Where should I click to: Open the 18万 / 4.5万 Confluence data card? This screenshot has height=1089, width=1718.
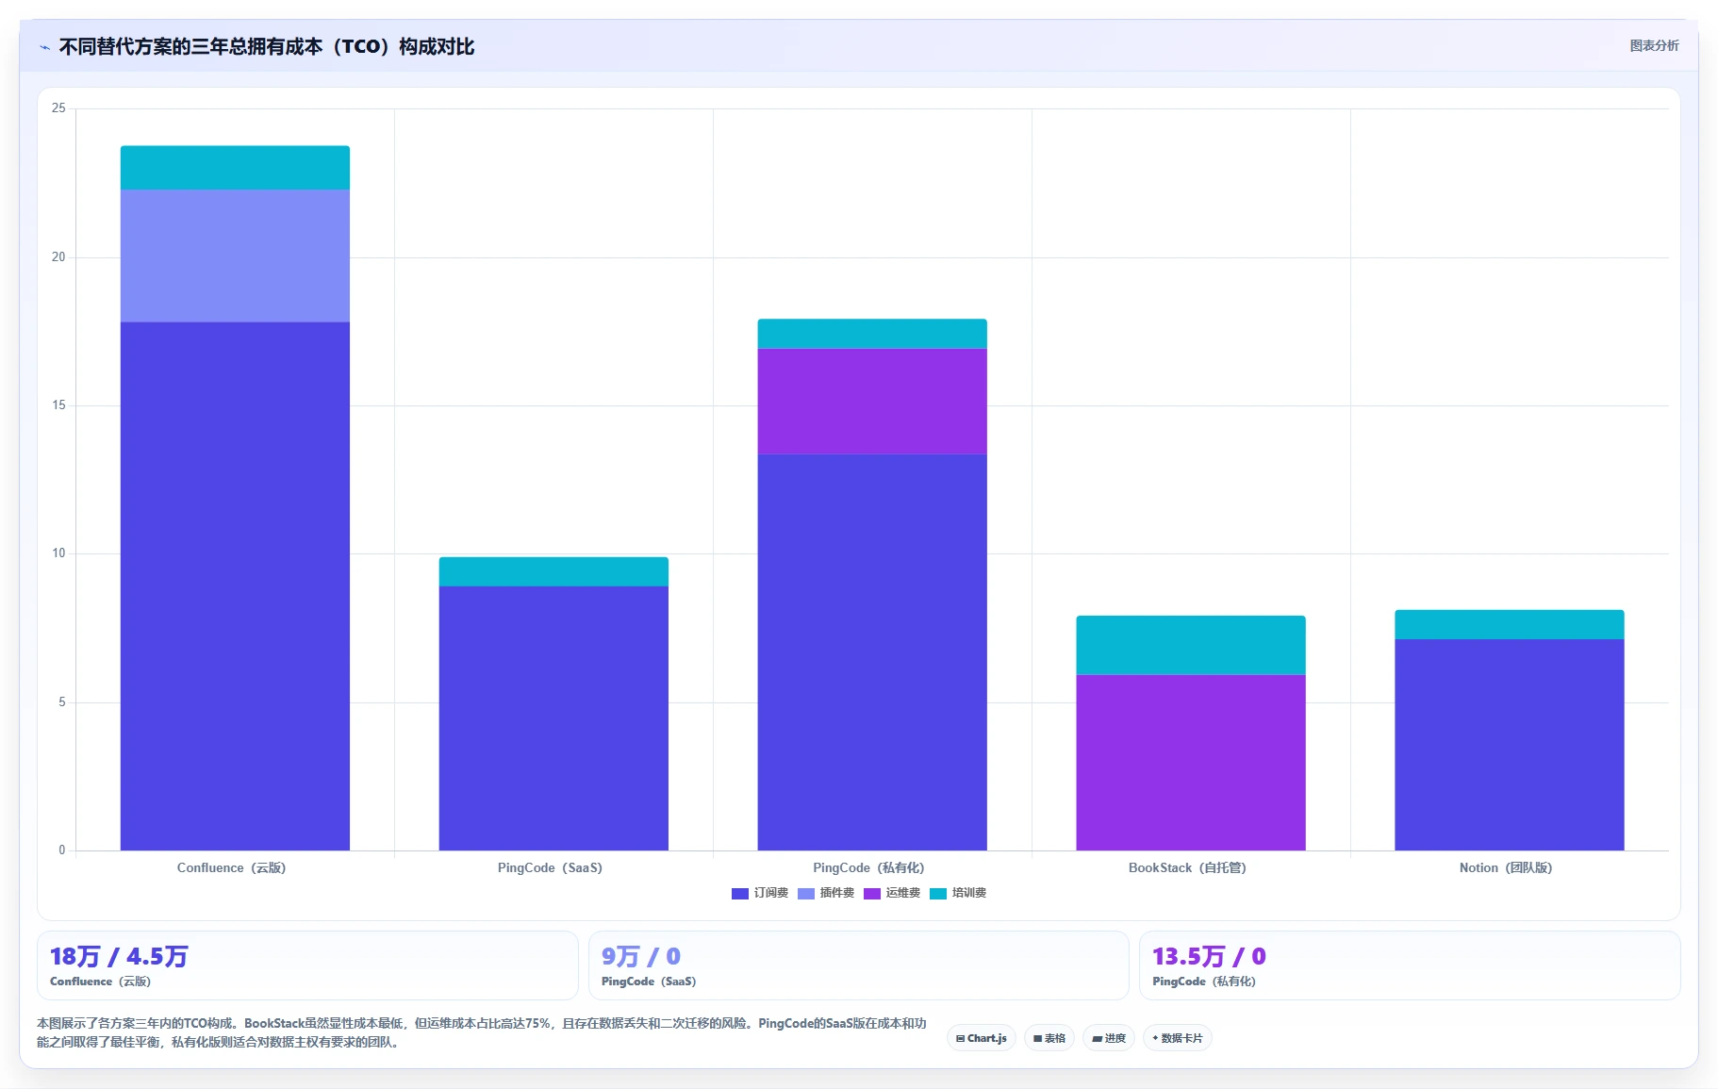click(307, 965)
